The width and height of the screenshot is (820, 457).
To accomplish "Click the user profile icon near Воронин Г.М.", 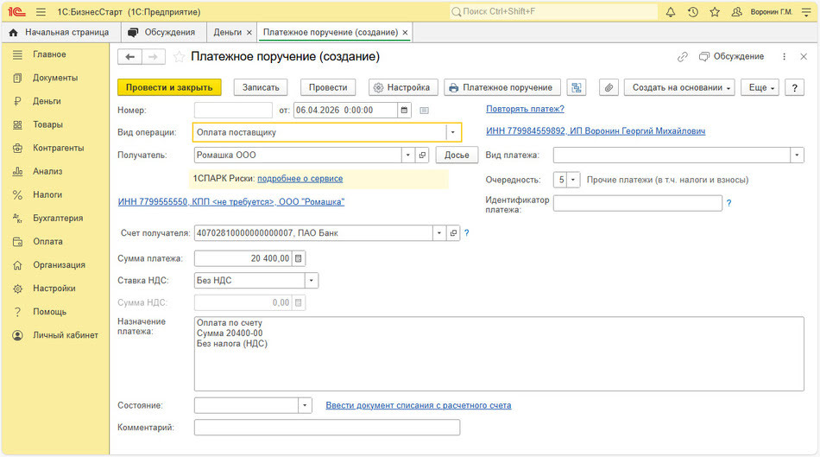I will coord(736,11).
